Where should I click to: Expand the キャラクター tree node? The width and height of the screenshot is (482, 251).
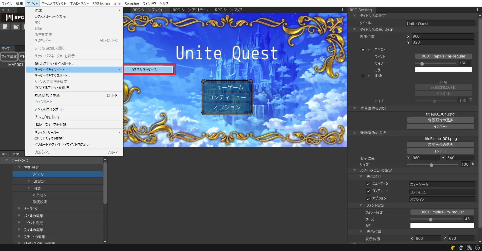point(19,208)
